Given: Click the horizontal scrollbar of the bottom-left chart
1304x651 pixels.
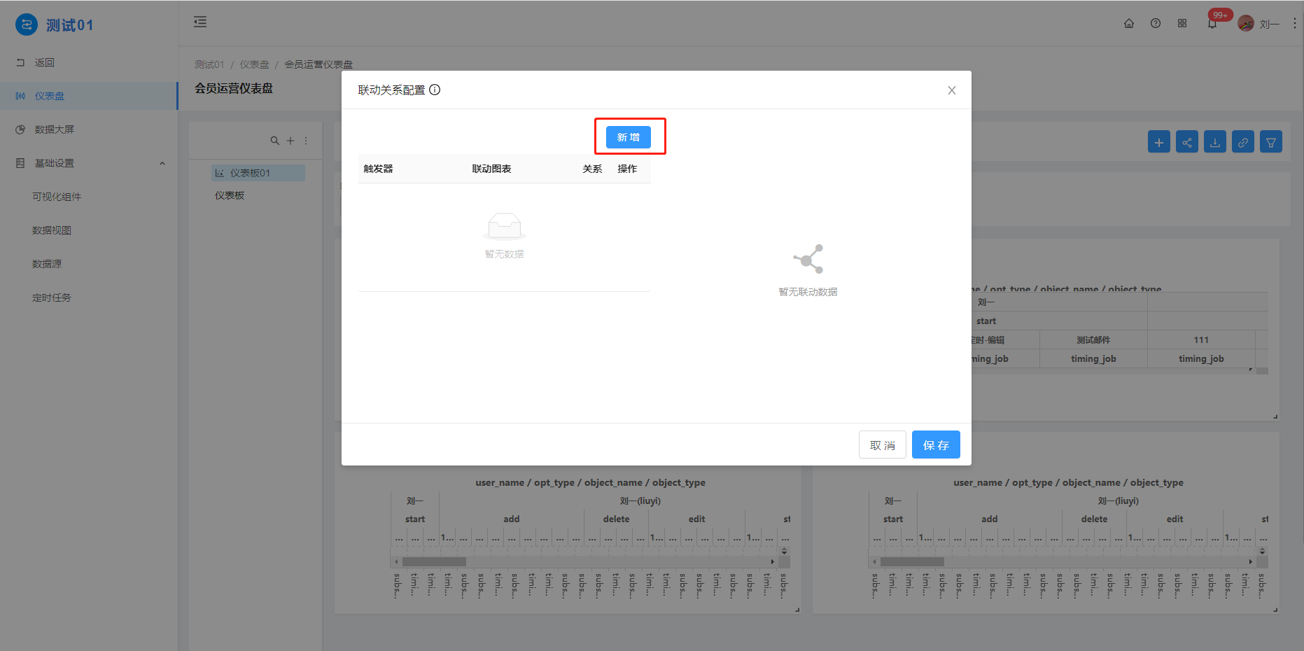Looking at the screenshot, I should [434, 561].
